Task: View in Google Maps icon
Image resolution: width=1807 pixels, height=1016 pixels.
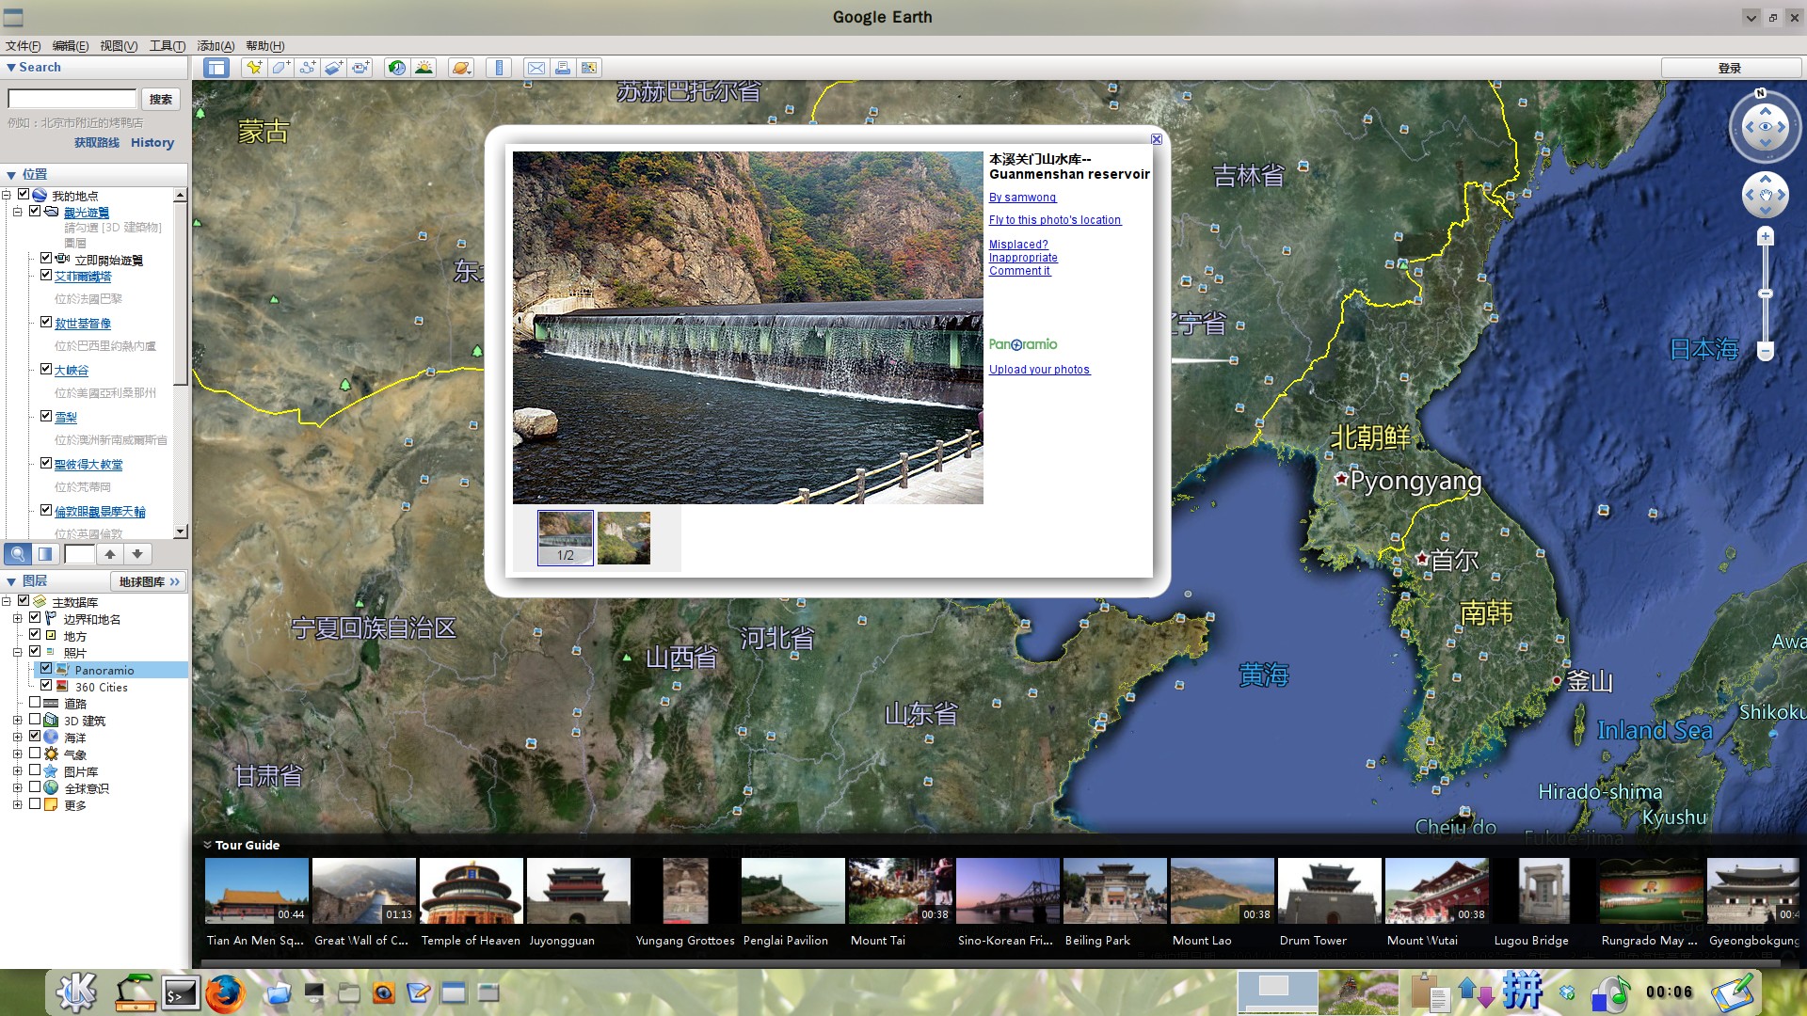Action: [x=589, y=68]
